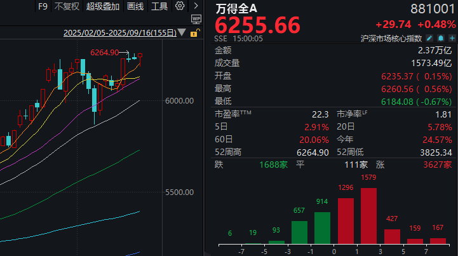This screenshot has width=458, height=256.
Task: Open the 工具 tools menu
Action: 159,6
